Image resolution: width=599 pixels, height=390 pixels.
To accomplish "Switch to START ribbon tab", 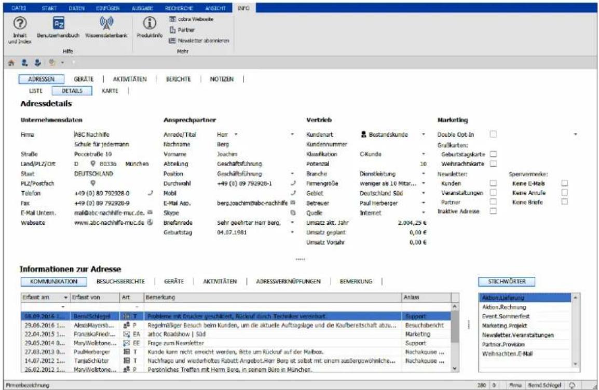I will click(x=49, y=8).
